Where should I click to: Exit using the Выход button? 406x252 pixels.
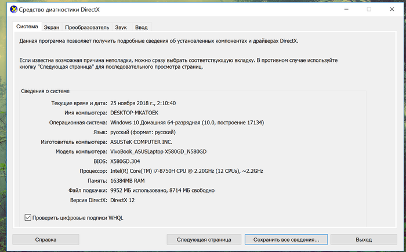tap(364, 239)
